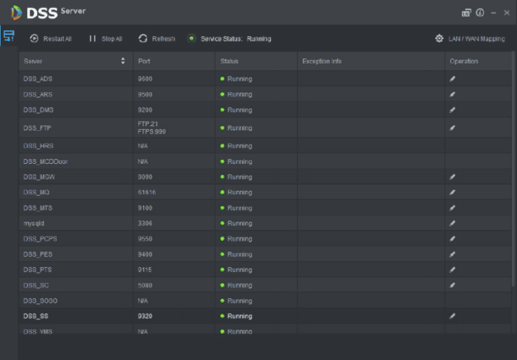Click the edit pencil for DSS_ADS

point(452,79)
